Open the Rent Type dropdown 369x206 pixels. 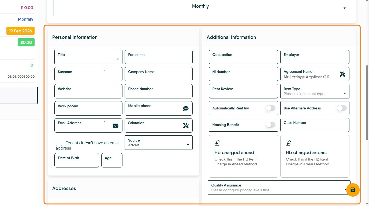coord(315,91)
